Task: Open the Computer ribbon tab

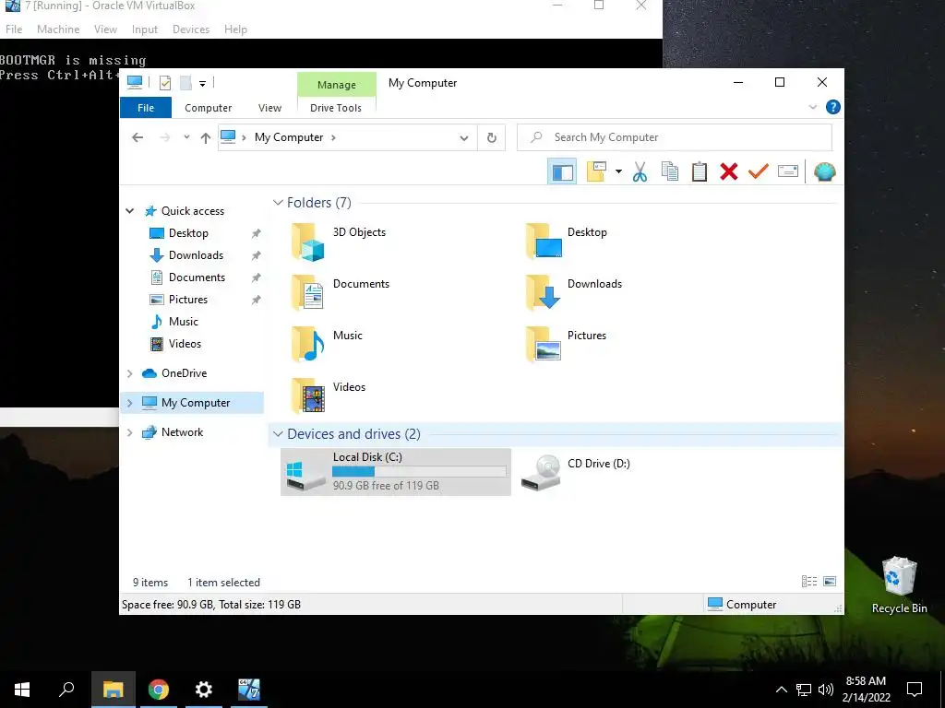Action: click(208, 108)
